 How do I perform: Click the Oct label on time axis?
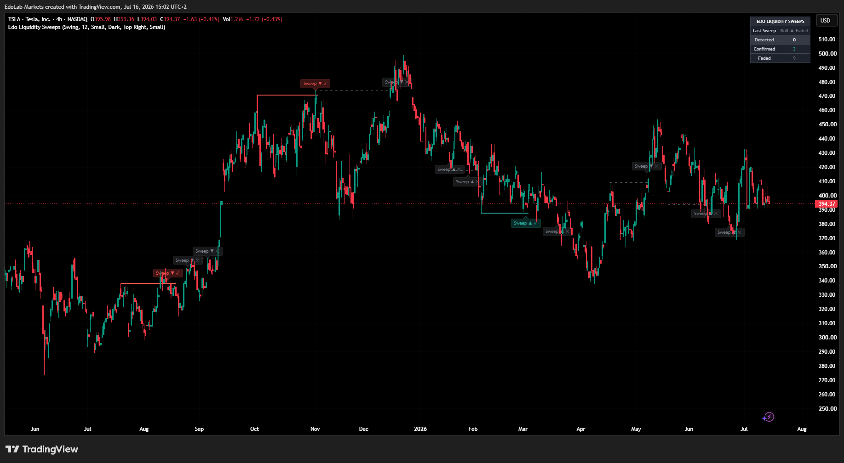[254, 429]
